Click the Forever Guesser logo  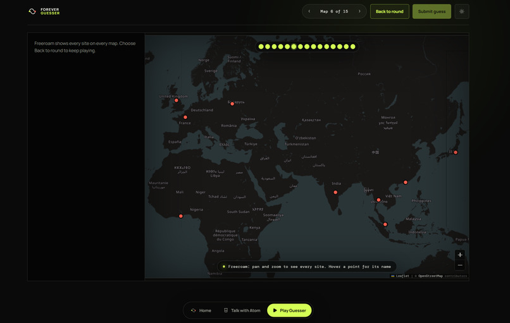(44, 11)
